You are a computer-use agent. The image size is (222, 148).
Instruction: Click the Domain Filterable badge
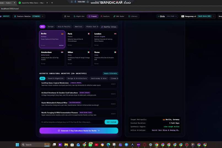point(110,73)
